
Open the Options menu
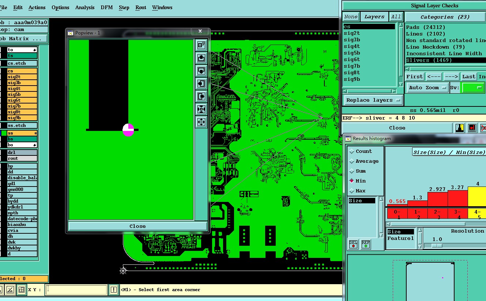point(60,7)
